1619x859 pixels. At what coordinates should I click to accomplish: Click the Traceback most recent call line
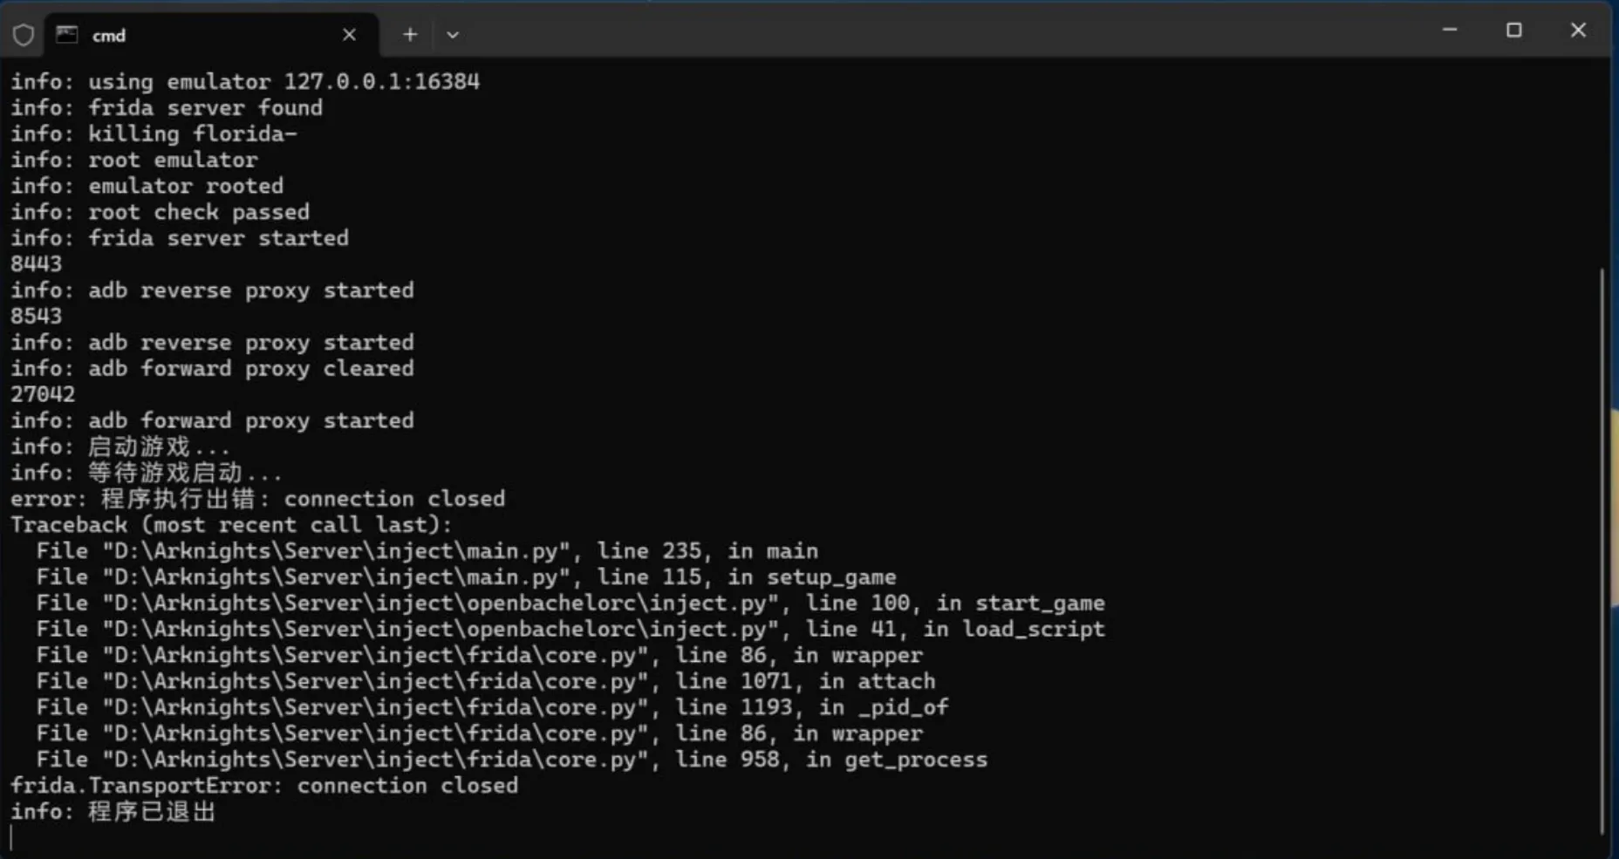click(231, 525)
